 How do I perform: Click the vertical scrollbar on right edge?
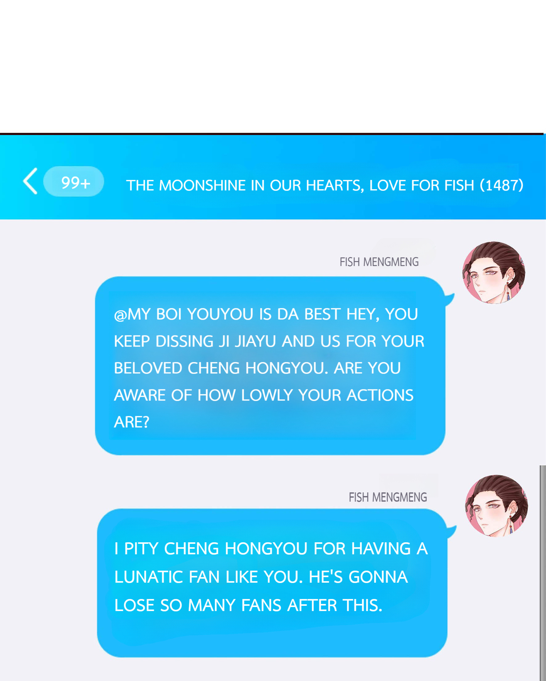(543, 573)
